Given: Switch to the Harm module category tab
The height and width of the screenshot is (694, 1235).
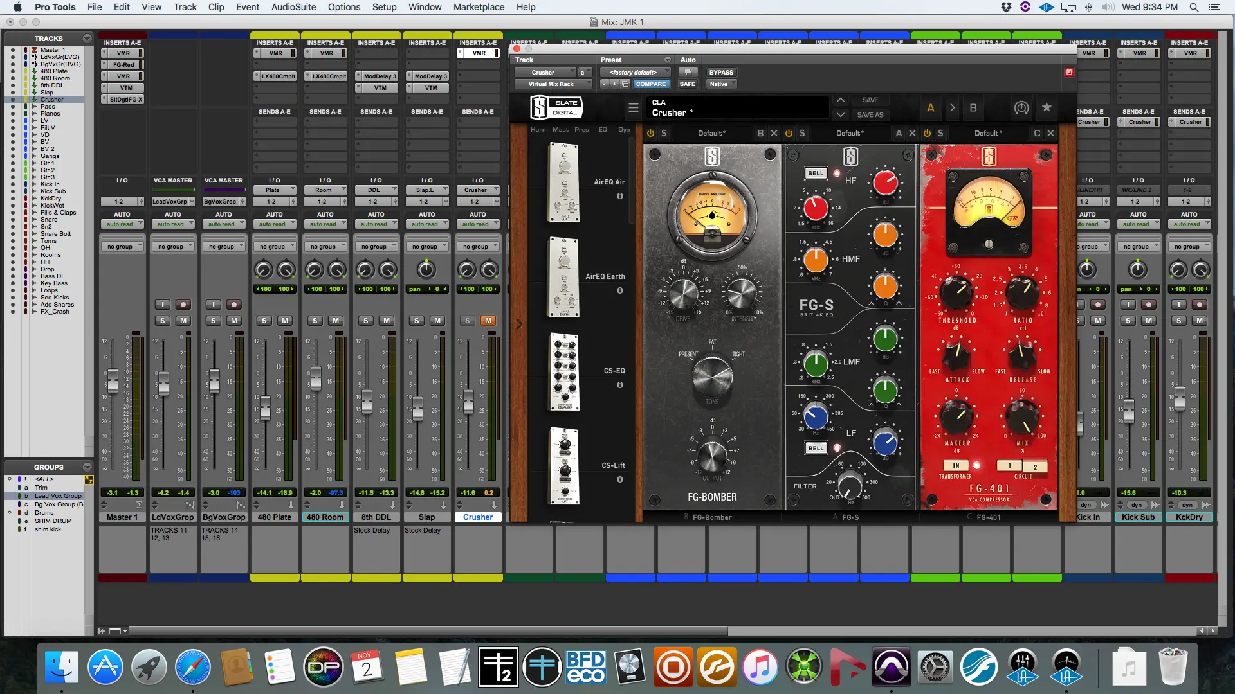Looking at the screenshot, I should (539, 130).
